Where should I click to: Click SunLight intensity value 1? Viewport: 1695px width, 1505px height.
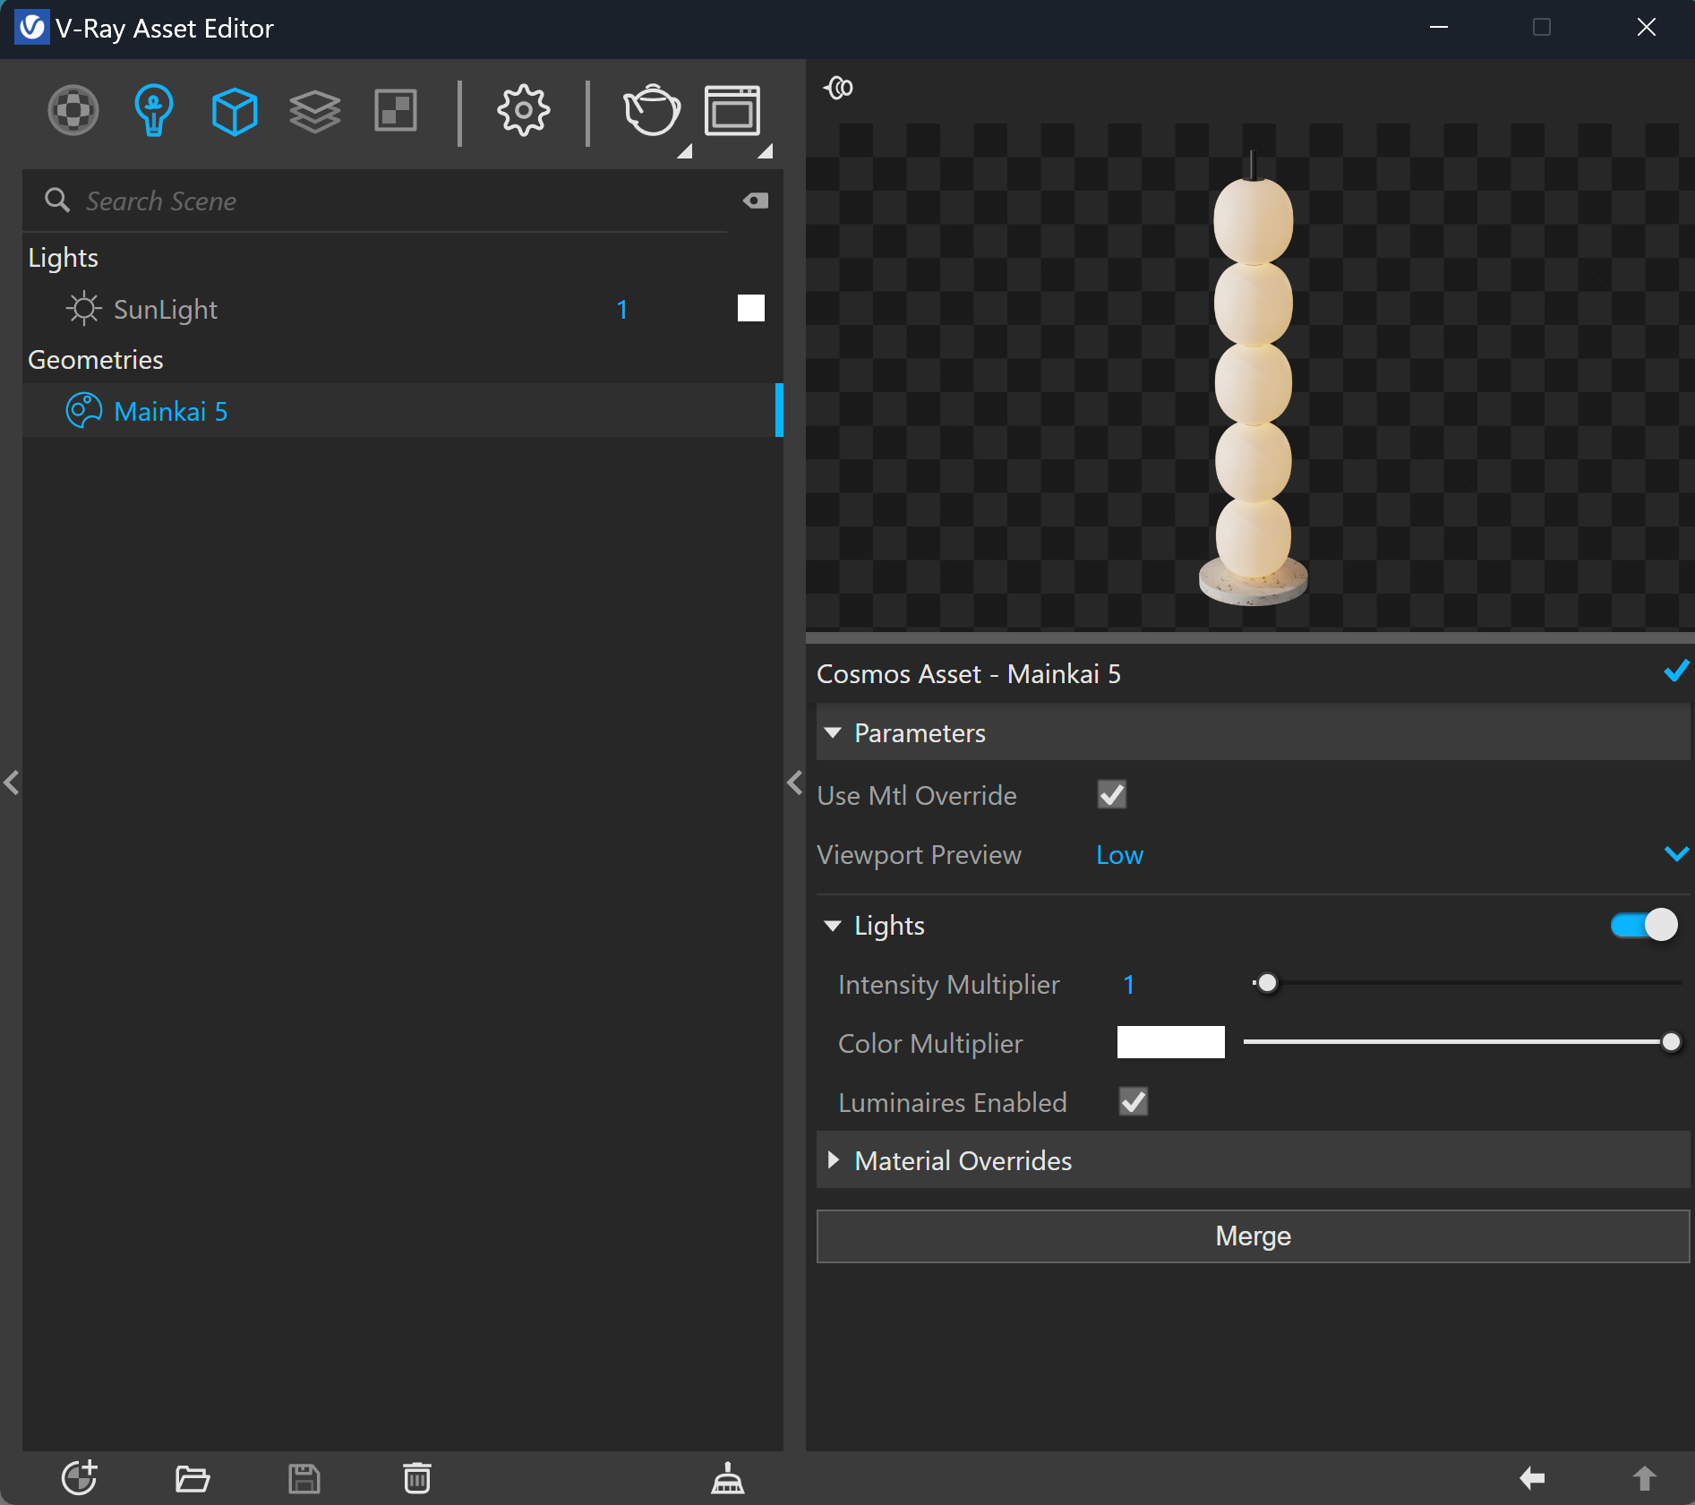[622, 310]
